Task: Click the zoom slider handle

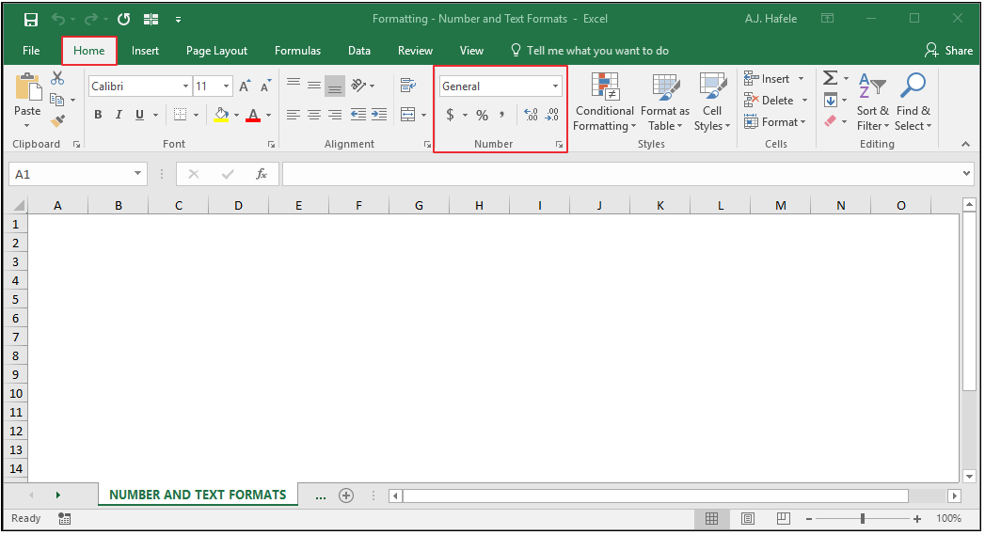Action: coord(863,518)
